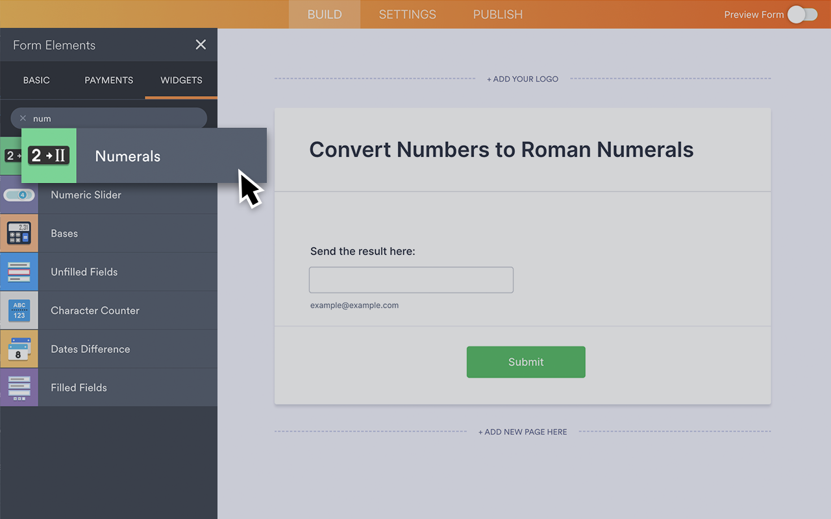The height and width of the screenshot is (519, 831).
Task: Go to the PUBLISH section
Action: click(x=497, y=14)
